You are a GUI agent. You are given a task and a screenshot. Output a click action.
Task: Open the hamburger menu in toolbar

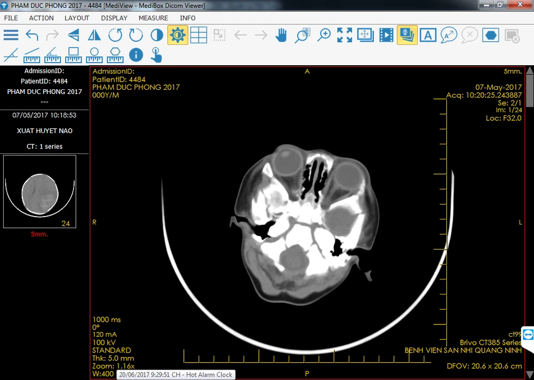11,35
